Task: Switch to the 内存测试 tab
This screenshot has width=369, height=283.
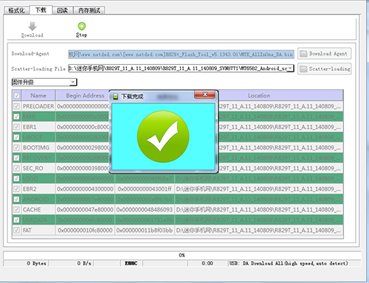Action: pyautogui.click(x=89, y=10)
